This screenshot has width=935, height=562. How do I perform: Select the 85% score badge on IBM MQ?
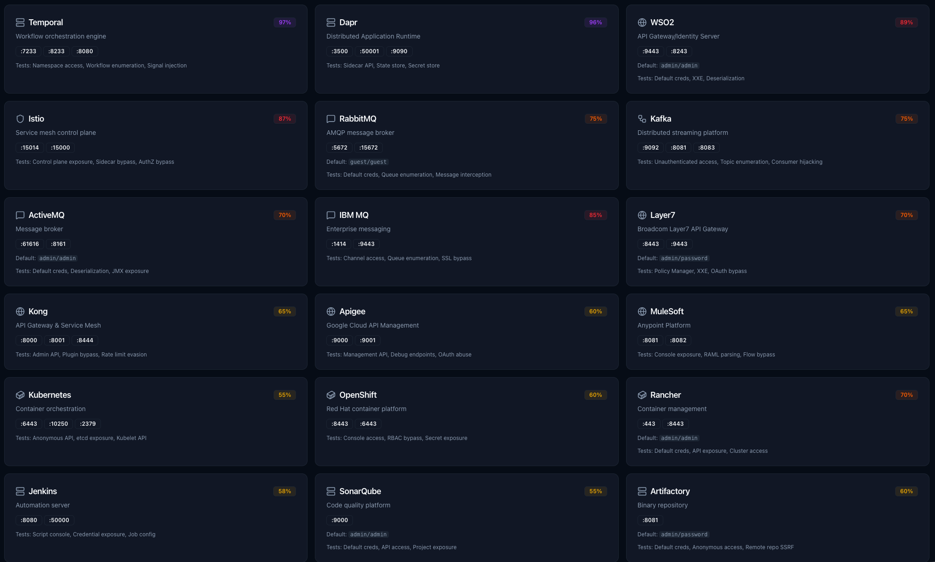coord(595,215)
